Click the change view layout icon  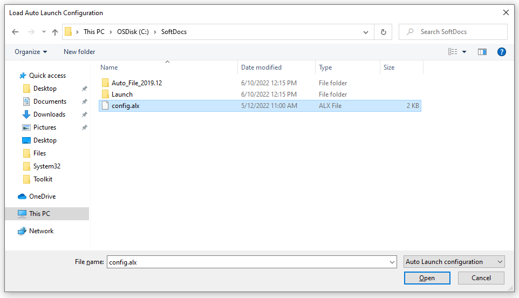tap(453, 52)
